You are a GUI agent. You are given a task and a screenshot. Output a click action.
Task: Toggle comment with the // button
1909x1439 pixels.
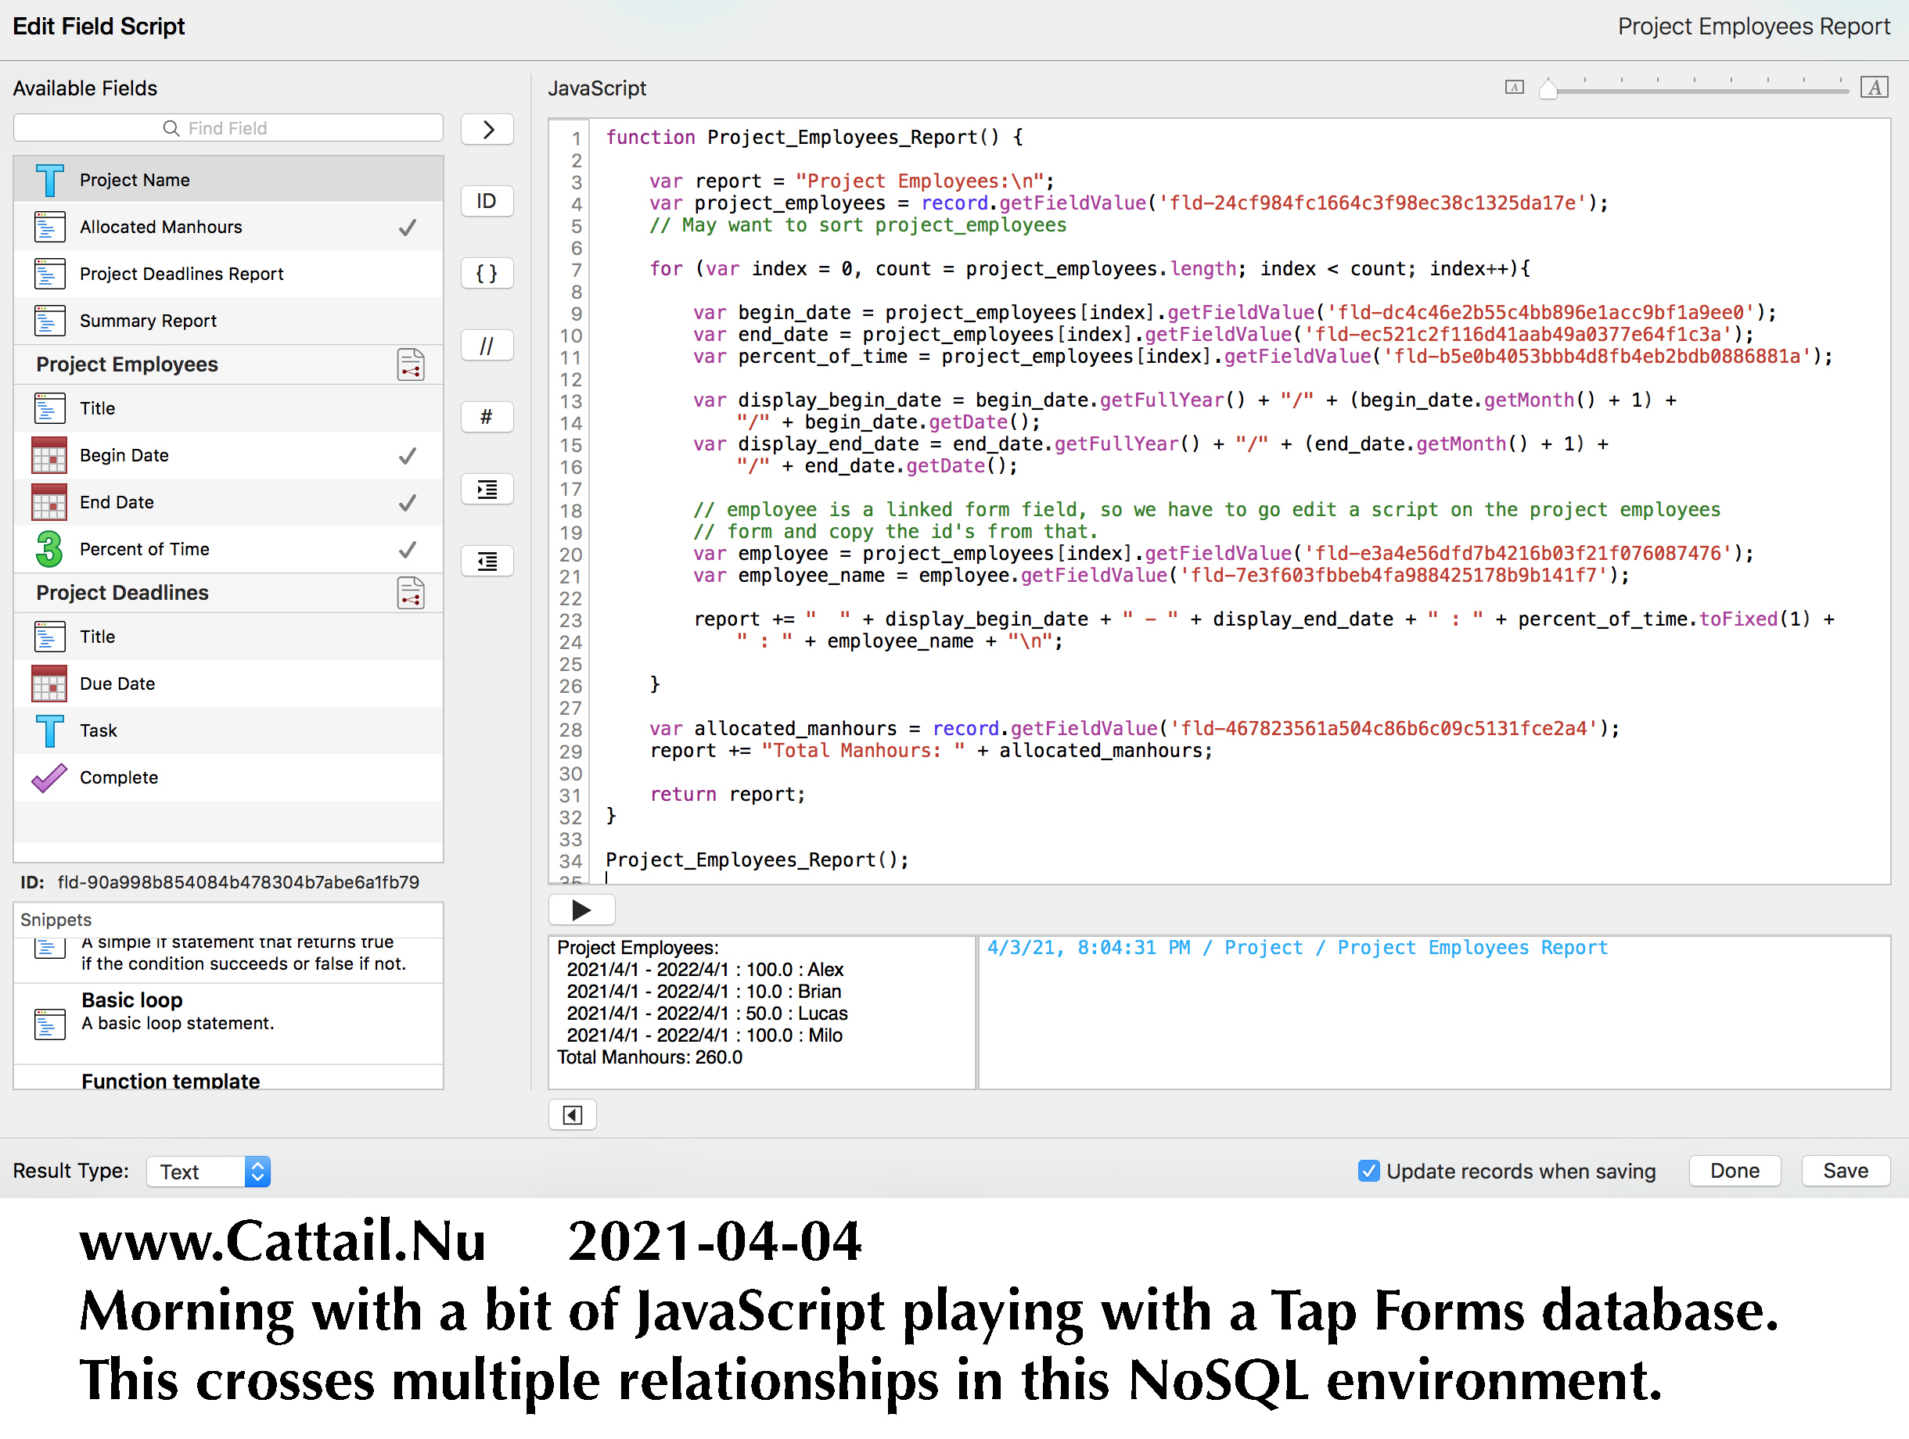487,345
